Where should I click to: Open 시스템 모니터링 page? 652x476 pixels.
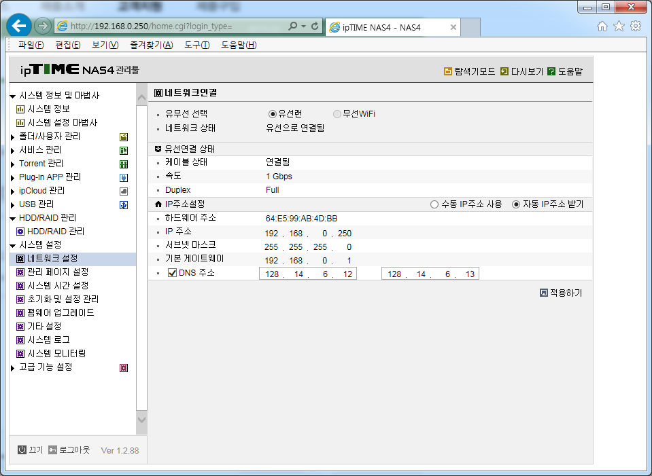(x=56, y=354)
